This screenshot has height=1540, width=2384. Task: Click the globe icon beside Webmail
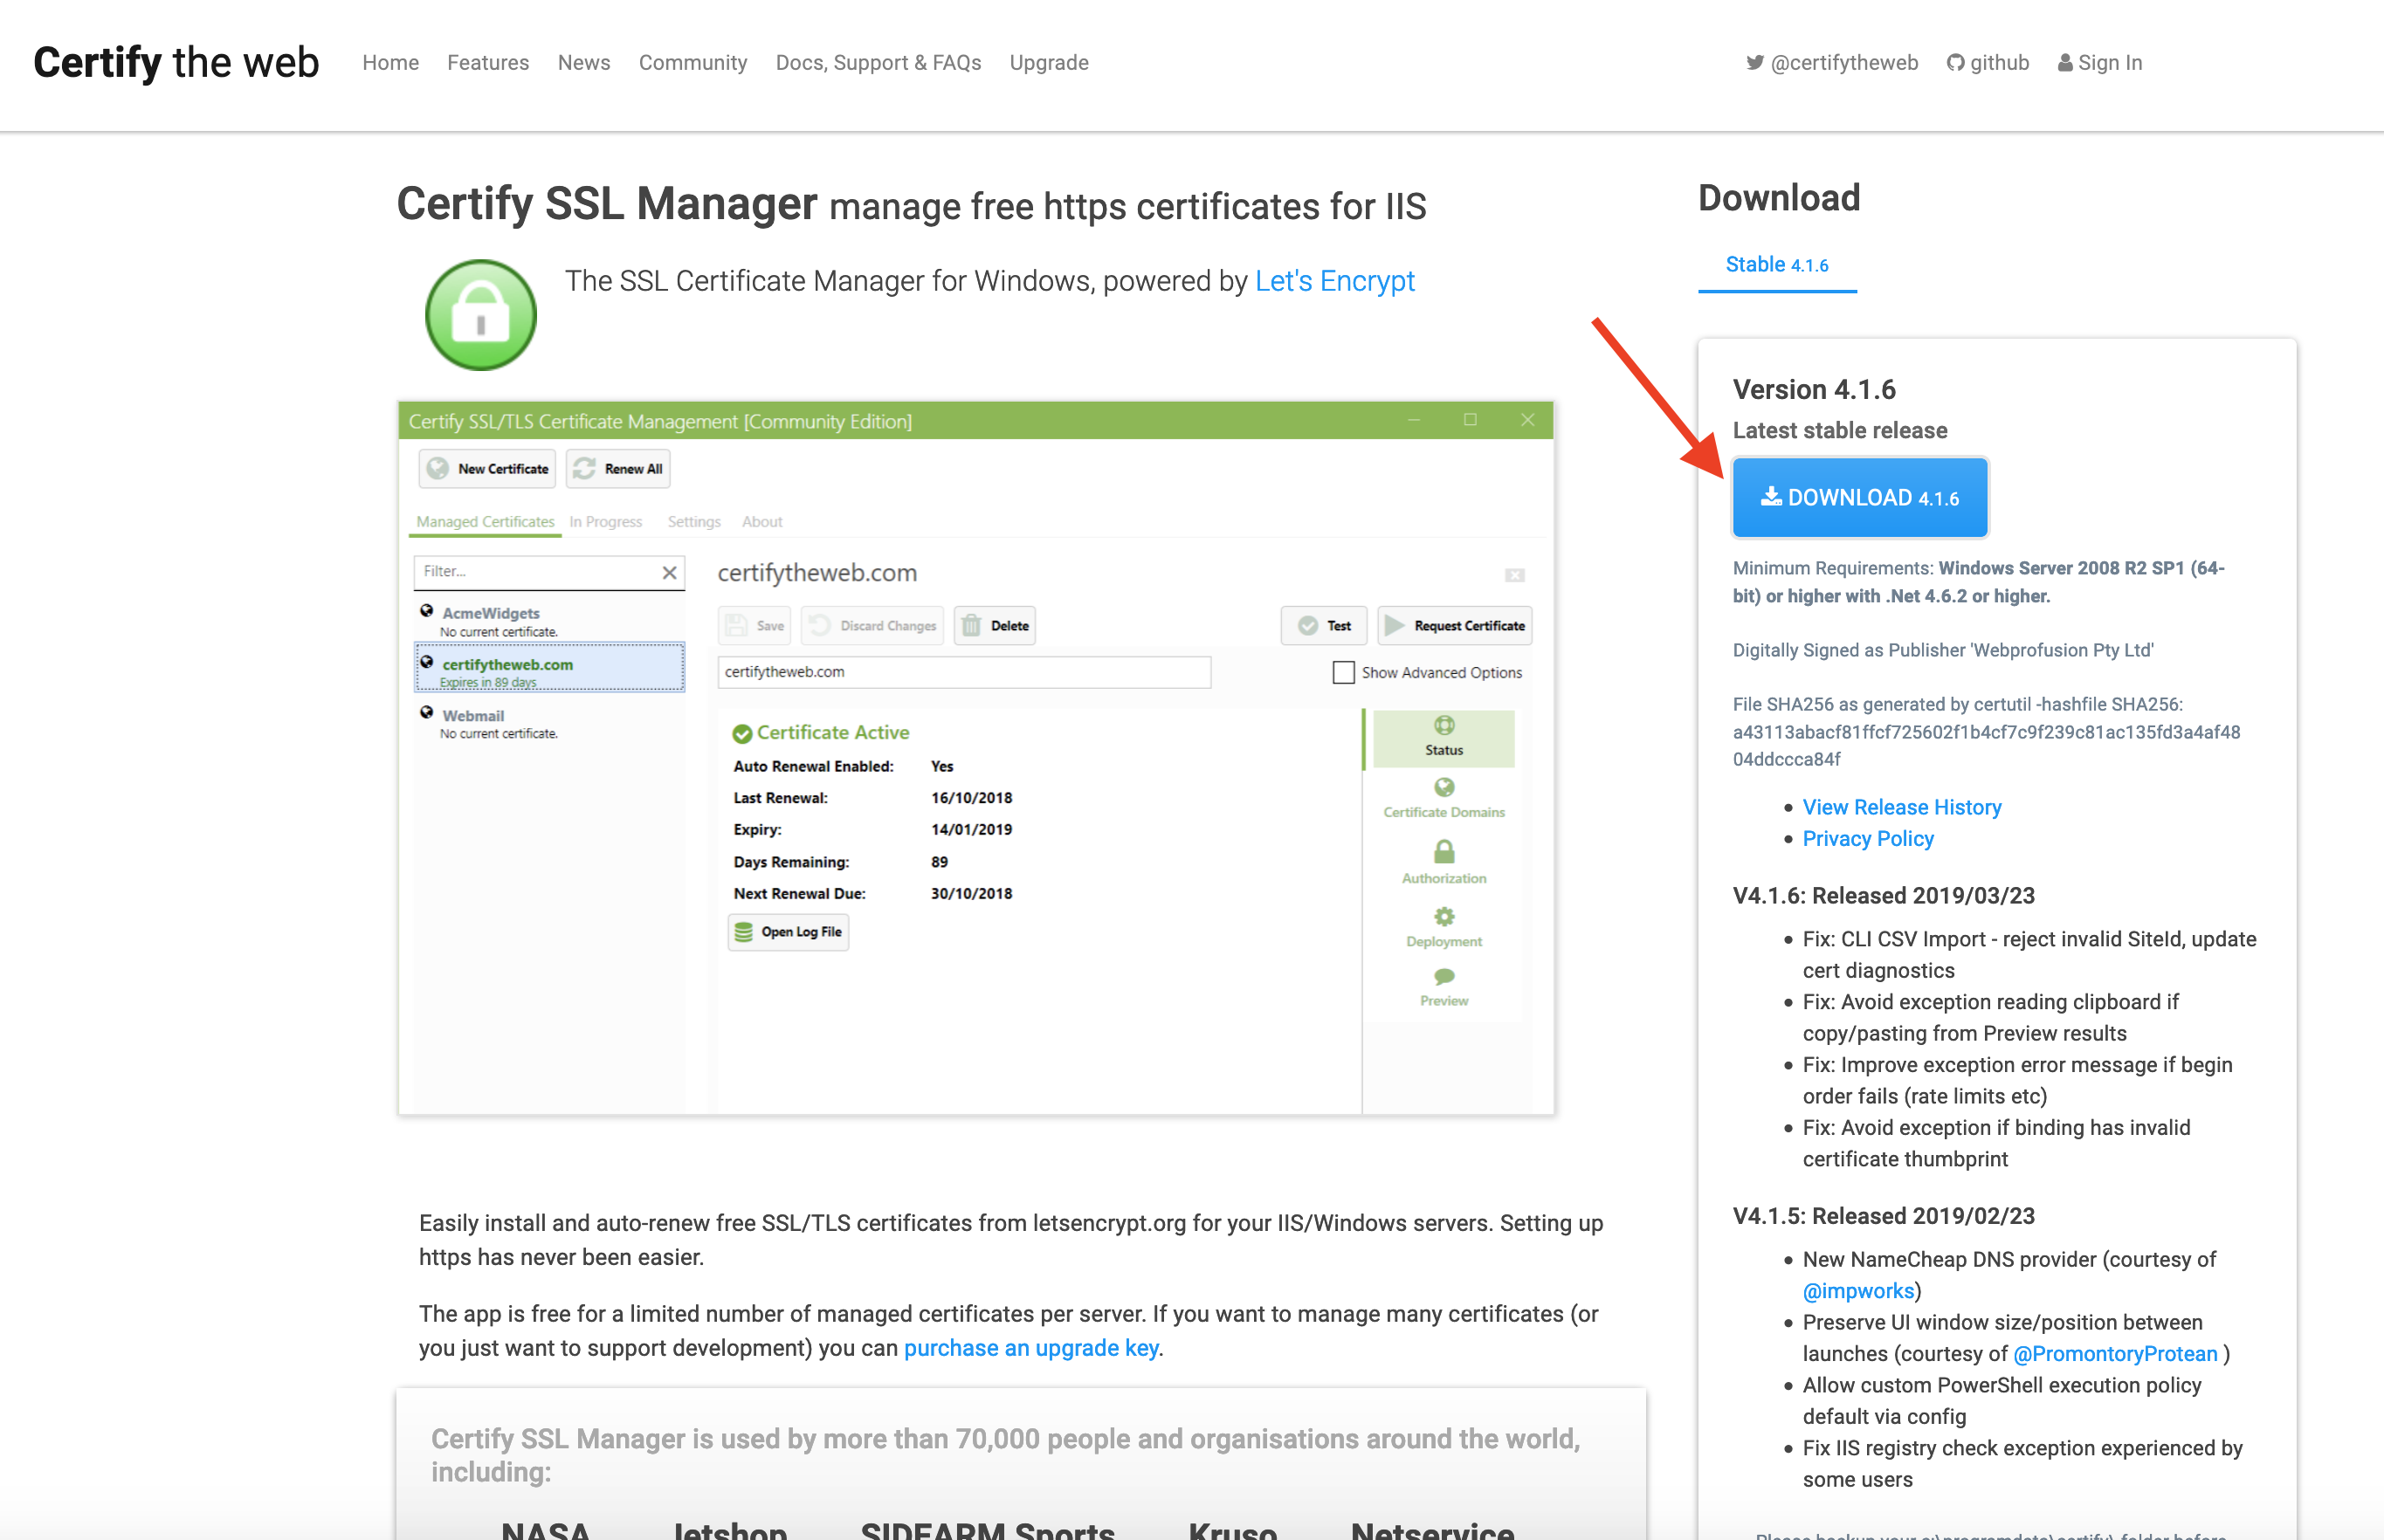pyautogui.click(x=427, y=713)
